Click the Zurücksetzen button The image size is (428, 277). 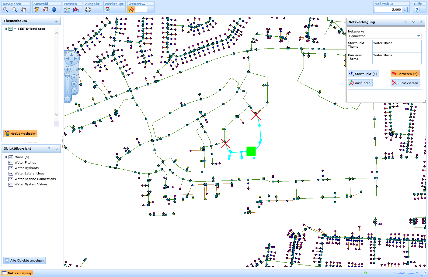(x=405, y=83)
